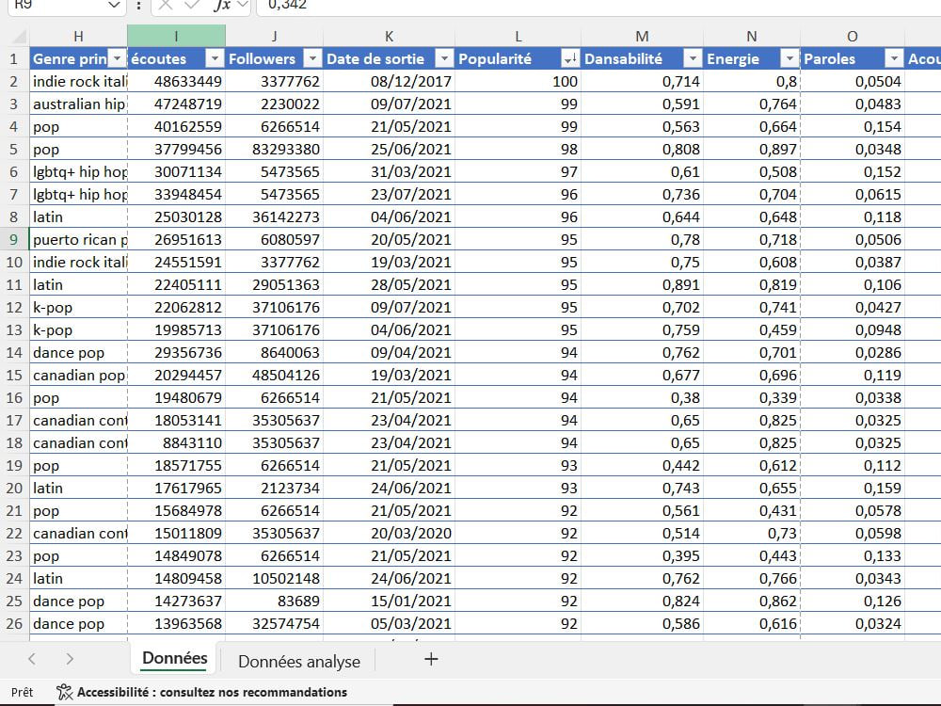Select Paroles cell 0,0948
941x706 pixels.
(853, 329)
